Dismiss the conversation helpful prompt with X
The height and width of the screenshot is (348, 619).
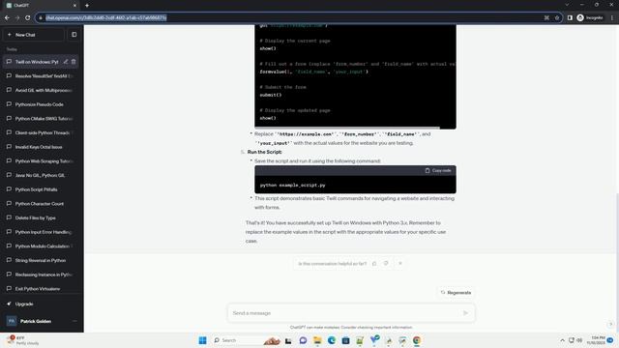[x=400, y=264]
